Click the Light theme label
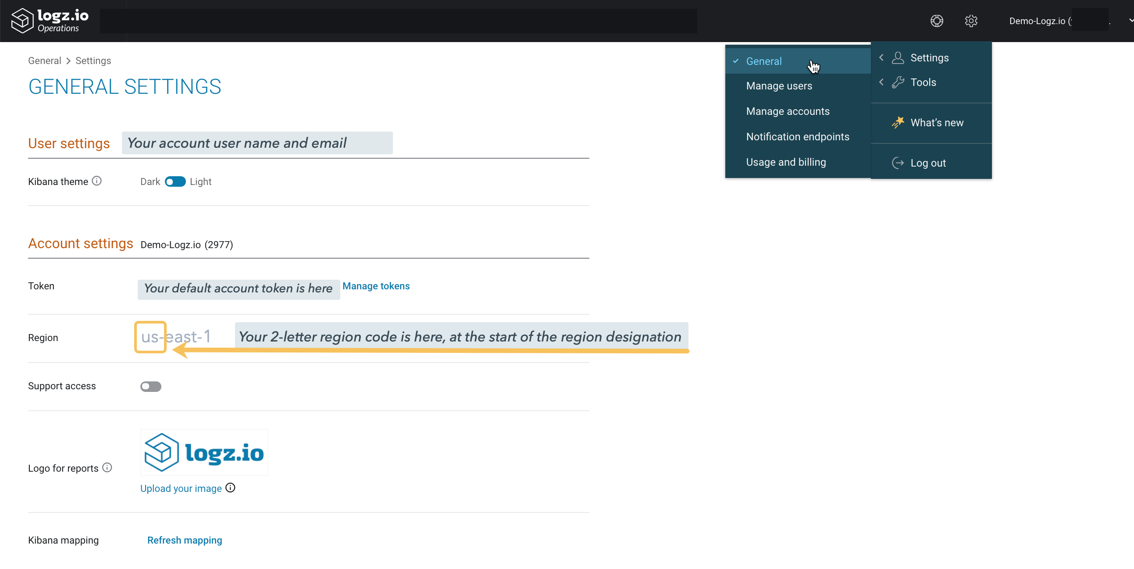This screenshot has height=569, width=1134. 201,182
